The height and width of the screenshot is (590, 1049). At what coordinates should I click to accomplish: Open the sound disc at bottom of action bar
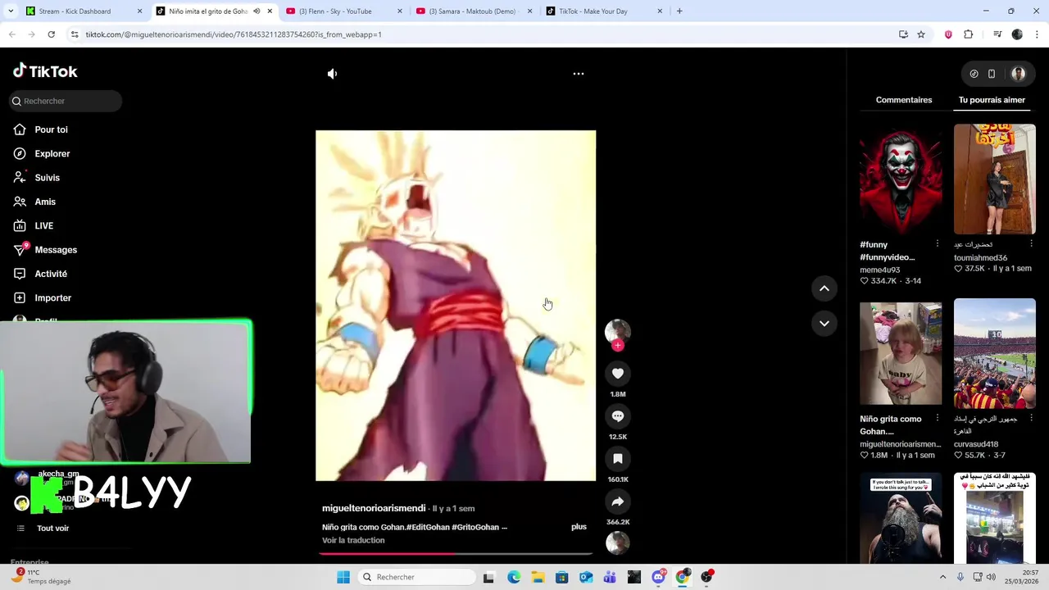pos(618,542)
